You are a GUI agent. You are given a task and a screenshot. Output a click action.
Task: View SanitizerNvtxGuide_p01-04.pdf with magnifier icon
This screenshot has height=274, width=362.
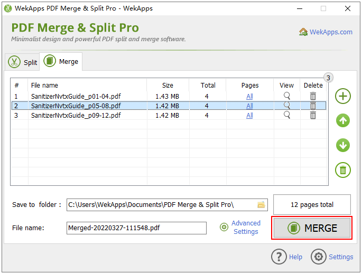(x=287, y=96)
